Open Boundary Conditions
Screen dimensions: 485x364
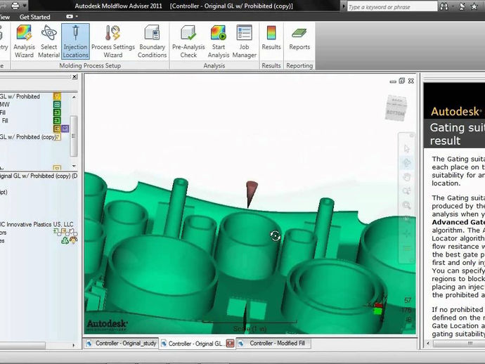(152, 41)
